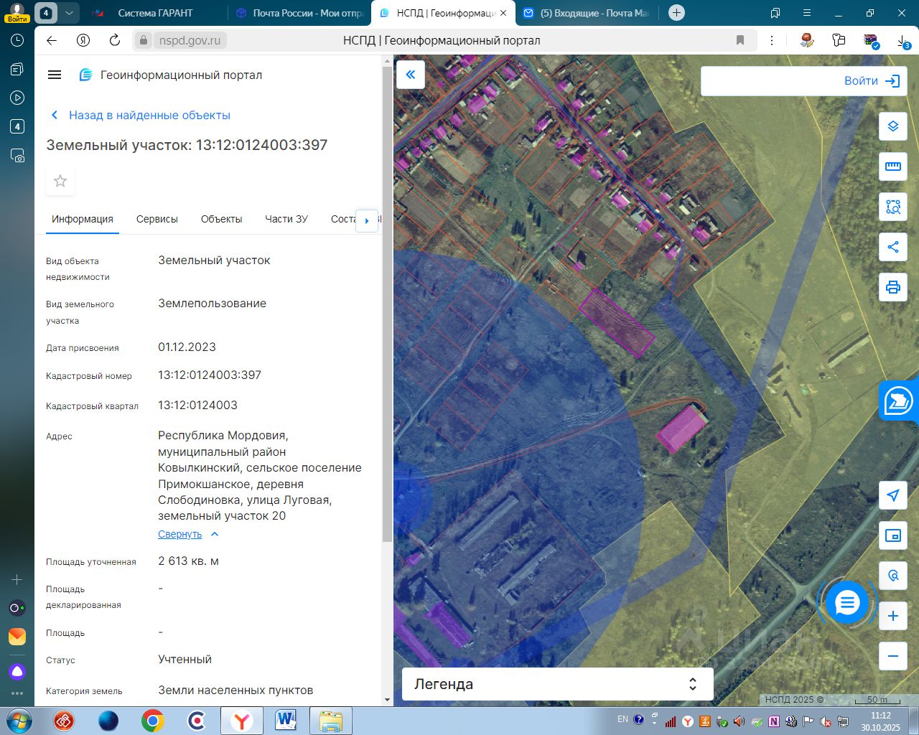Open Microsoft Word from the taskbar
Viewport: 919px width, 735px height.
[x=286, y=721]
